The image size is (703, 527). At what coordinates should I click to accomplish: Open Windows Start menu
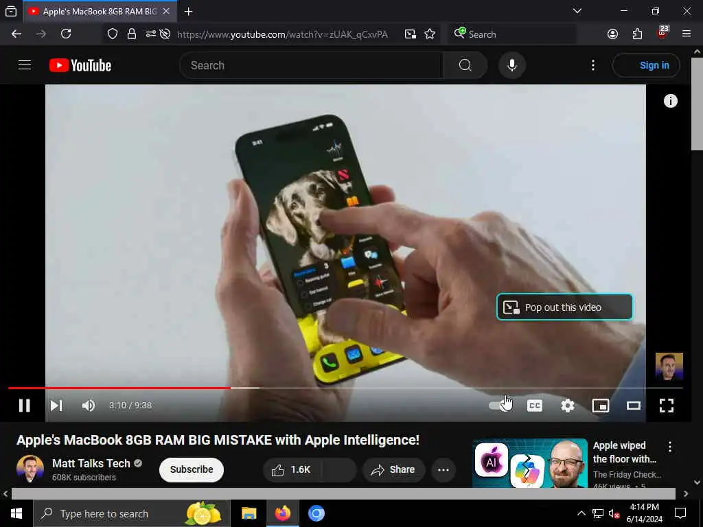16,513
